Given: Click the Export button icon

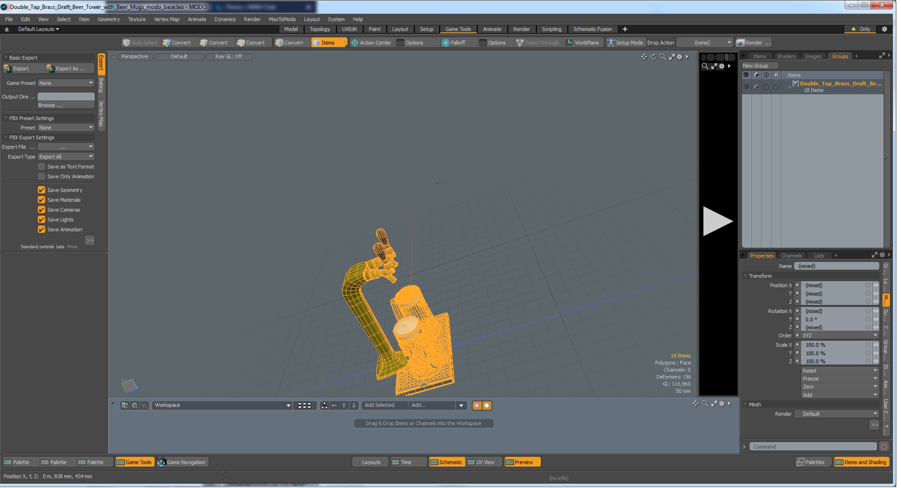Looking at the screenshot, I should pos(8,69).
